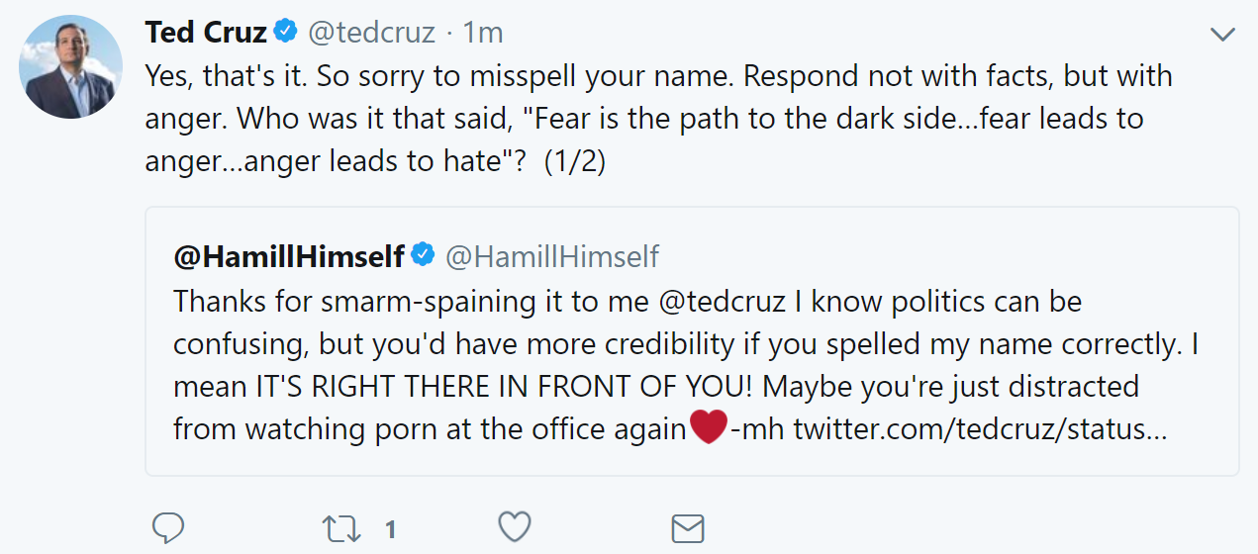Click the 1m timestamp of the tweet

tap(484, 33)
